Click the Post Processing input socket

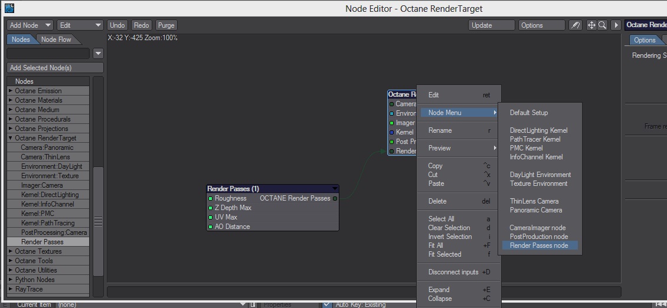pyautogui.click(x=391, y=141)
